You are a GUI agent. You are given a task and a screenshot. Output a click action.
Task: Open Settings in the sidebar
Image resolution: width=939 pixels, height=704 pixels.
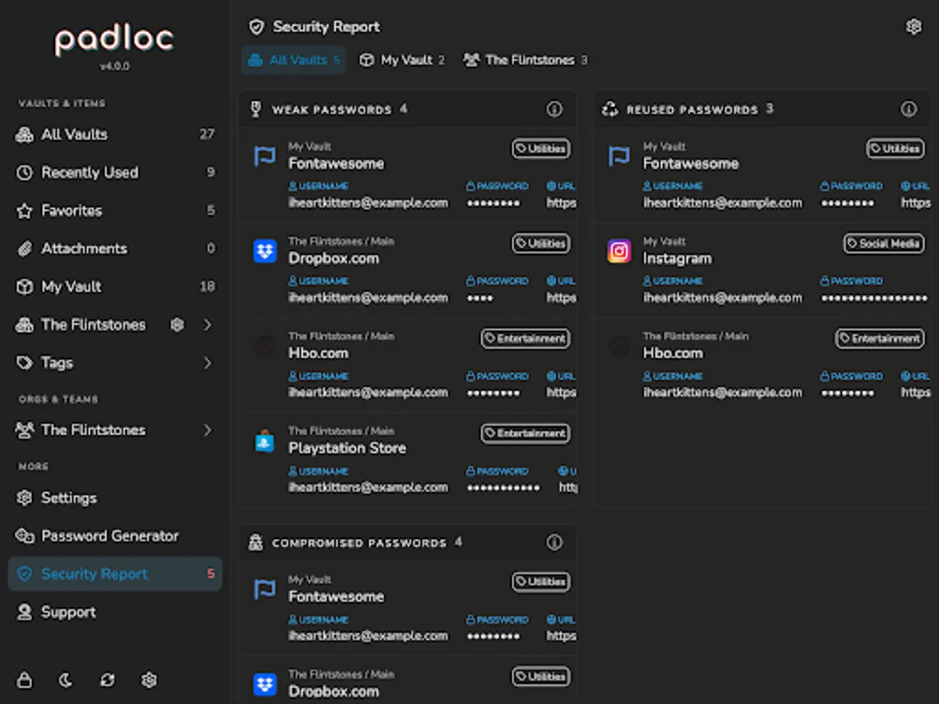pyautogui.click(x=115, y=498)
